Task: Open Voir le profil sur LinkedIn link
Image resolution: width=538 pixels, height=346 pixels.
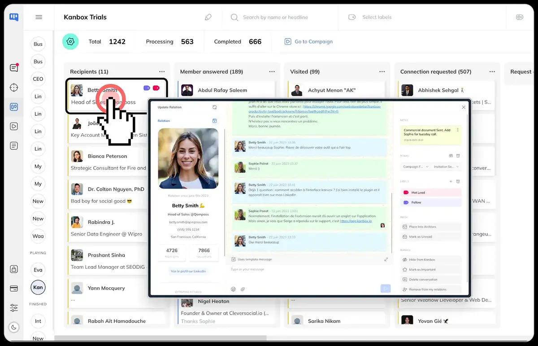Action: pos(188,271)
